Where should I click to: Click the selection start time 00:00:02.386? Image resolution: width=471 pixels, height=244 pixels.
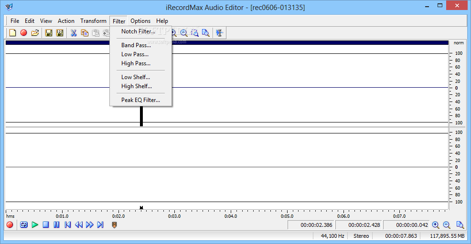point(311,225)
